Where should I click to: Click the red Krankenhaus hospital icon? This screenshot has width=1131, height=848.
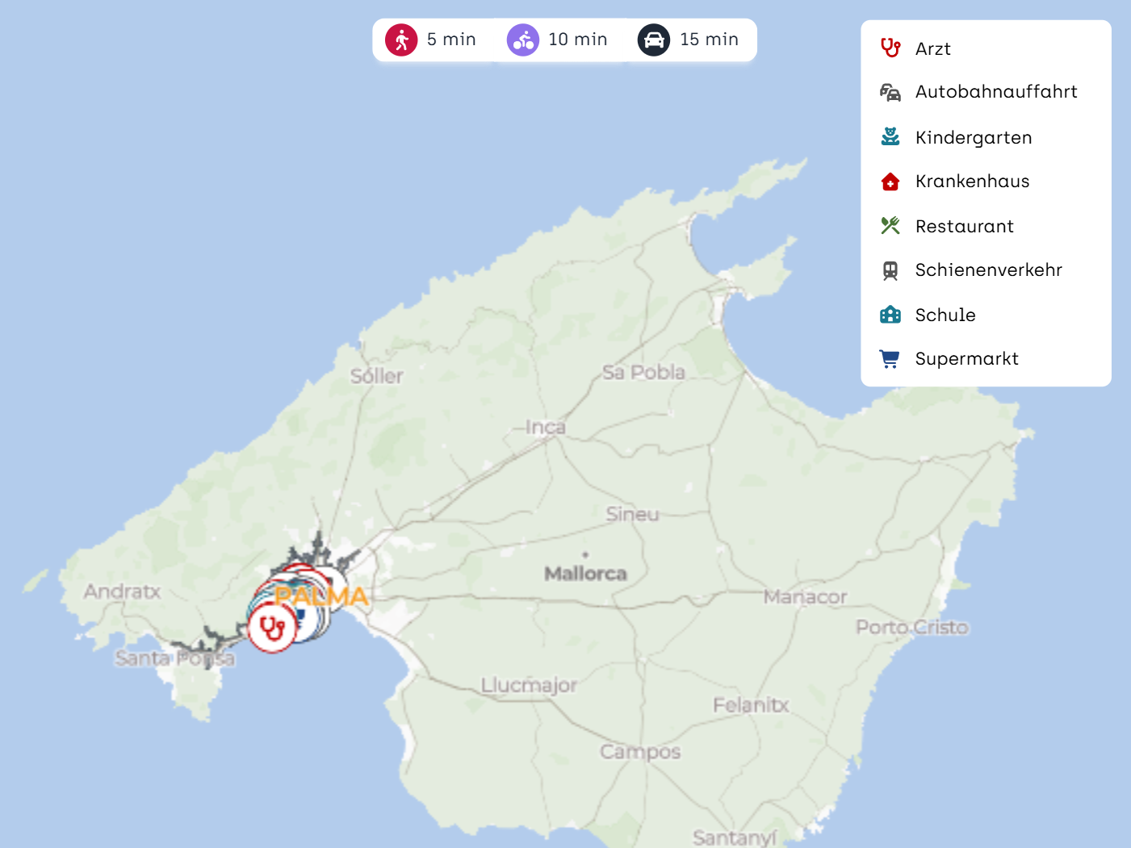click(x=890, y=182)
